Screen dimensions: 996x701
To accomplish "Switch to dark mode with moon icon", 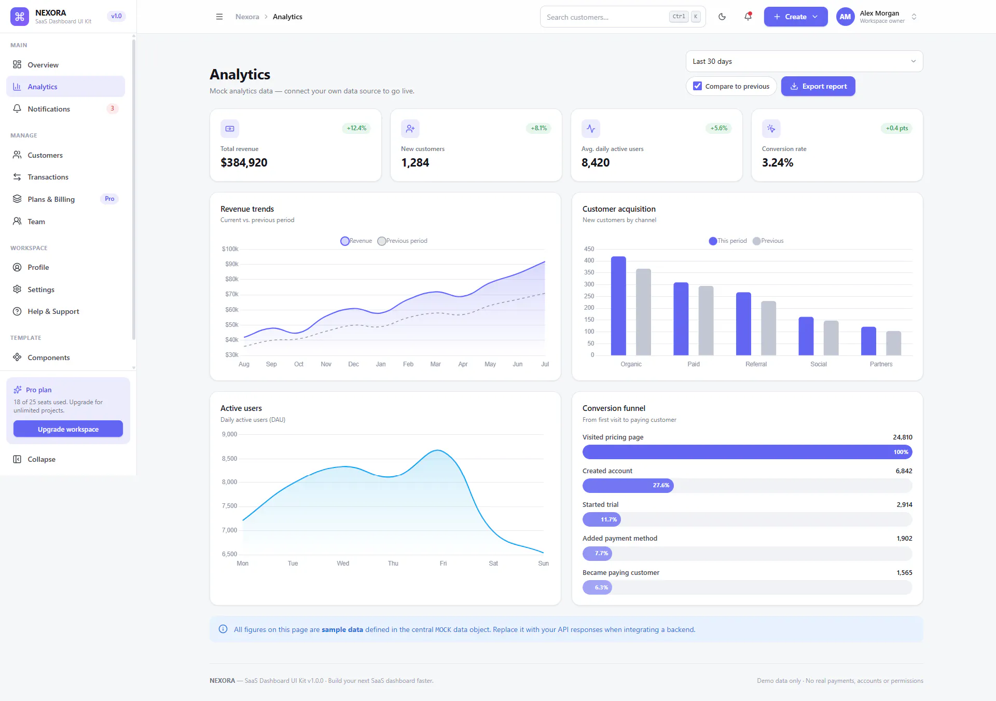I will (722, 17).
